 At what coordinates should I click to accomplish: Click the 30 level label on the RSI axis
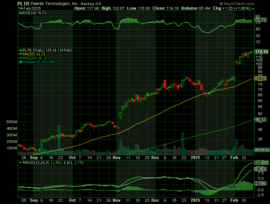click(x=258, y=36)
